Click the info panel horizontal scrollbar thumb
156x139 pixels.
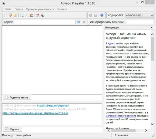coord(123,130)
